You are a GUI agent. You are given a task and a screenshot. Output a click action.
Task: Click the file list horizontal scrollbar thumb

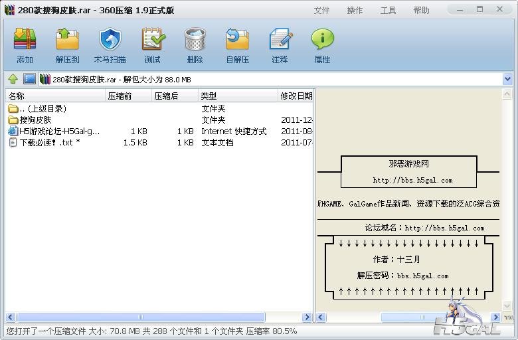[141, 317]
